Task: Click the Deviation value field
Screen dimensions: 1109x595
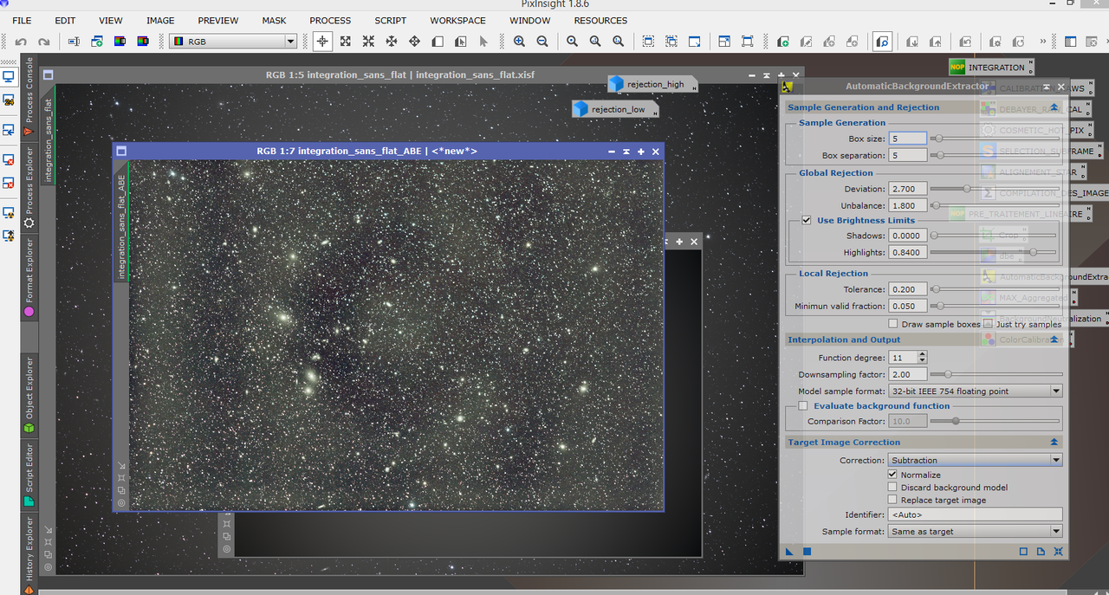Action: [x=908, y=188]
